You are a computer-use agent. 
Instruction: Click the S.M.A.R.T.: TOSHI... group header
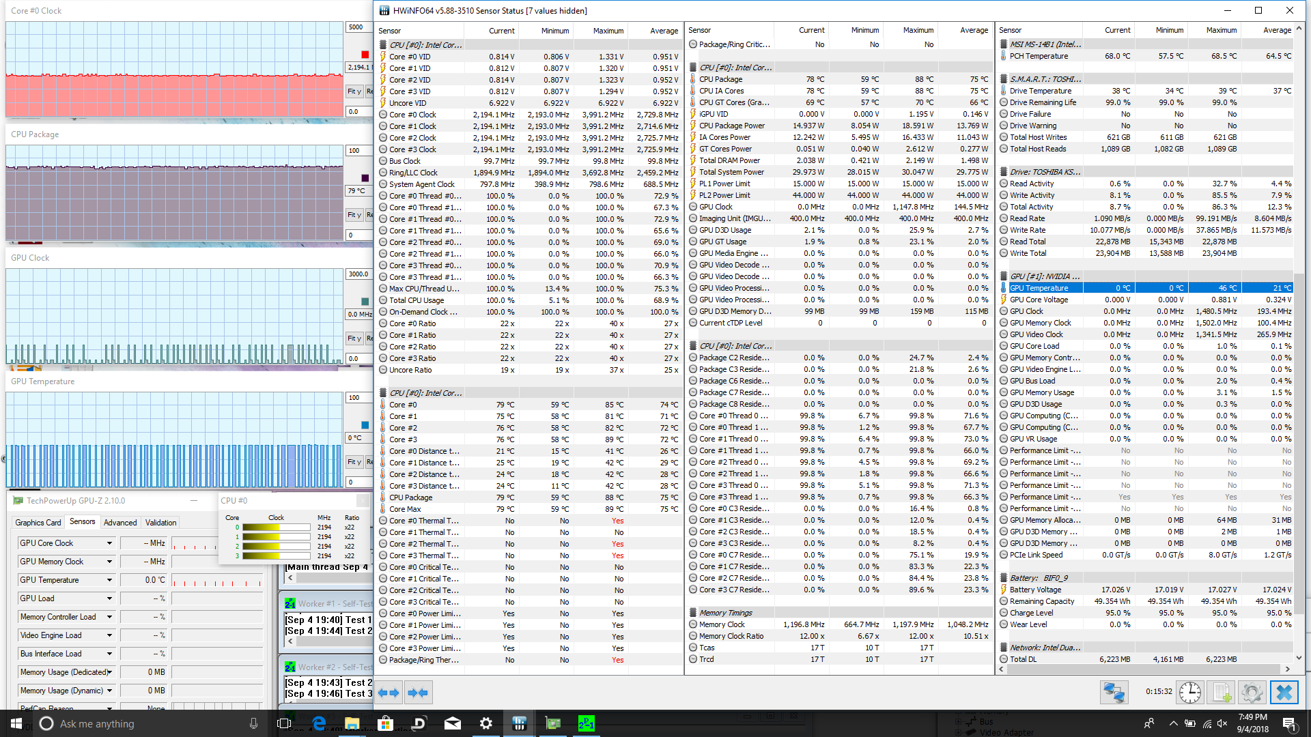[1045, 79]
